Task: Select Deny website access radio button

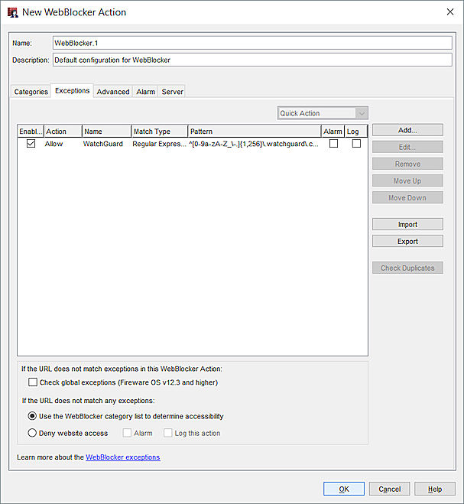Action: (x=33, y=433)
